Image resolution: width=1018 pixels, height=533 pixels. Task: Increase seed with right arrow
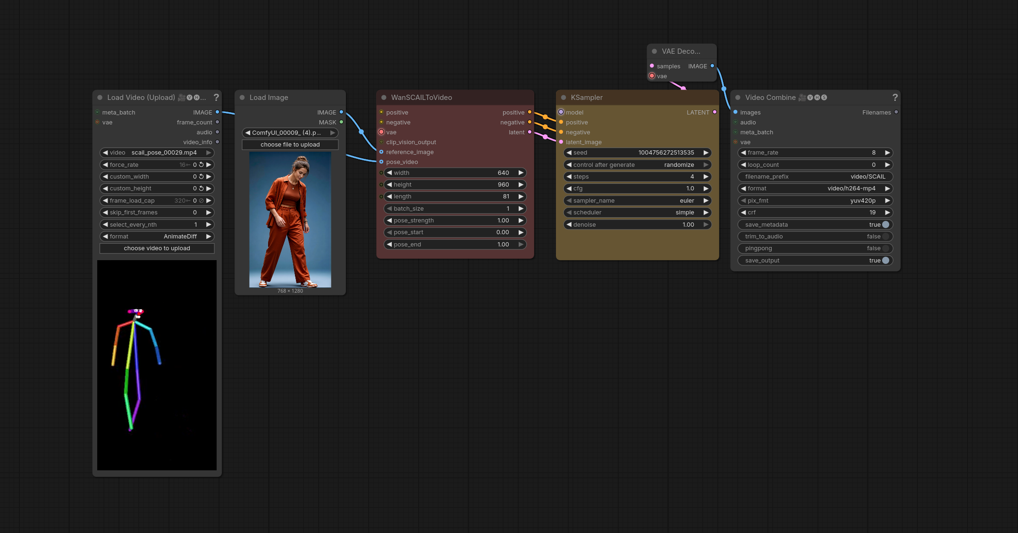click(x=706, y=153)
